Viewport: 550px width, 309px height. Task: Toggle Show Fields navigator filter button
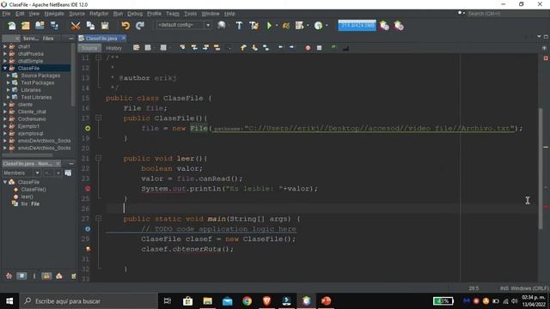[21, 276]
